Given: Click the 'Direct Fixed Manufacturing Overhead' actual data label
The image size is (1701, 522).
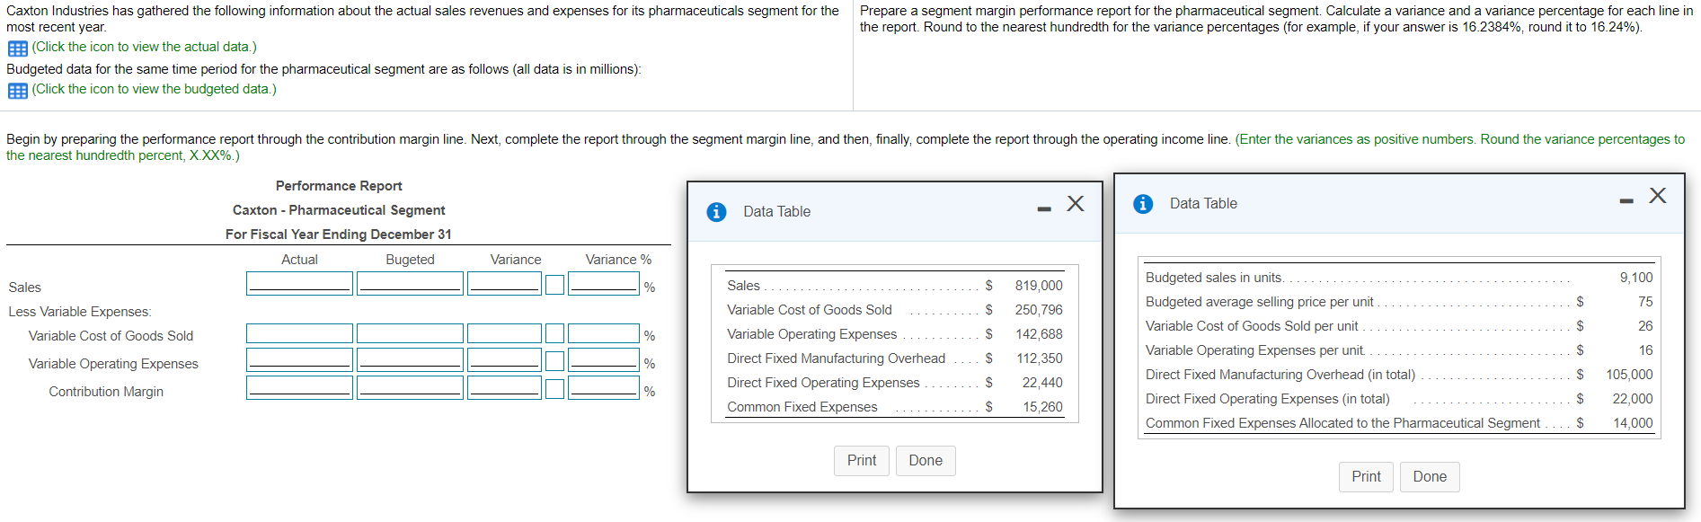Looking at the screenshot, I should pyautogui.click(x=837, y=358).
